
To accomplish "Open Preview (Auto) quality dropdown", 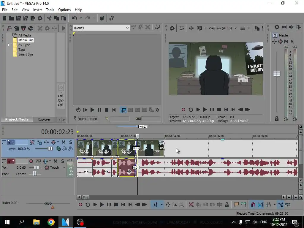I will pyautogui.click(x=235, y=28).
